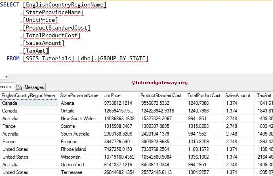The image size is (273, 176).
Task: Click [SalesAmount] in the query editor
Action: 44,43
